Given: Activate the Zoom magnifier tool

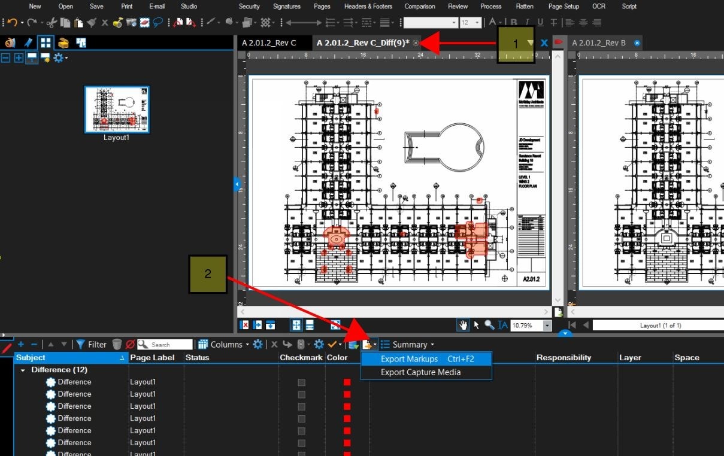Looking at the screenshot, I should pos(489,325).
